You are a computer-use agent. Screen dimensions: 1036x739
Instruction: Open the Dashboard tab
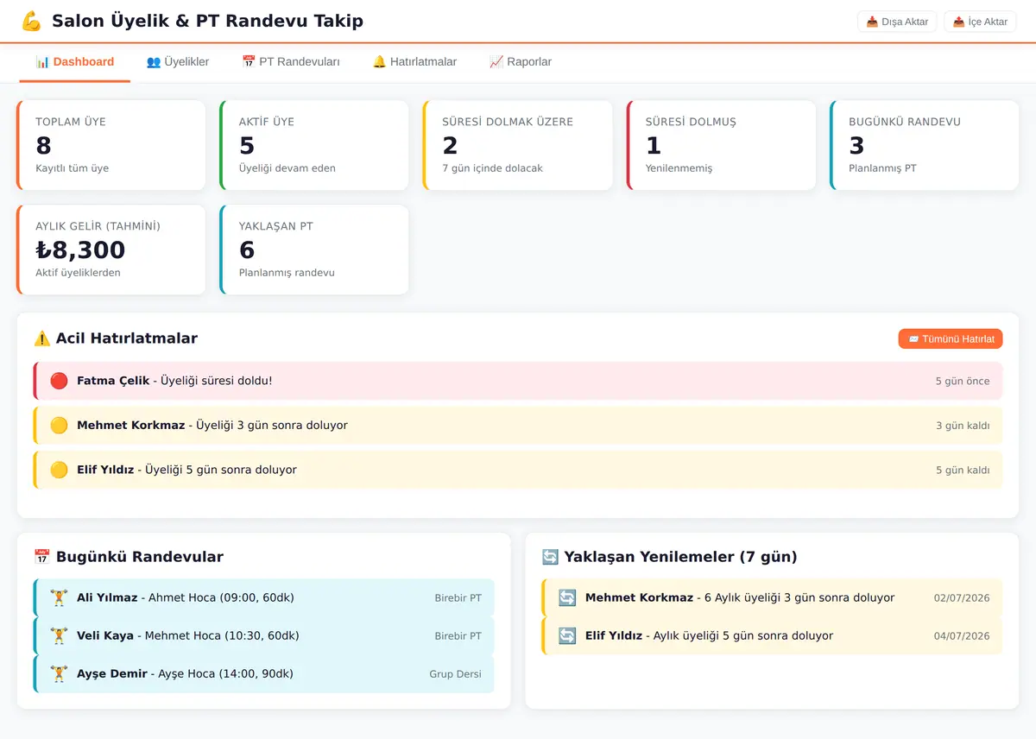point(75,62)
